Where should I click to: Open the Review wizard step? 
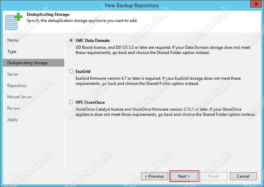[13, 108]
